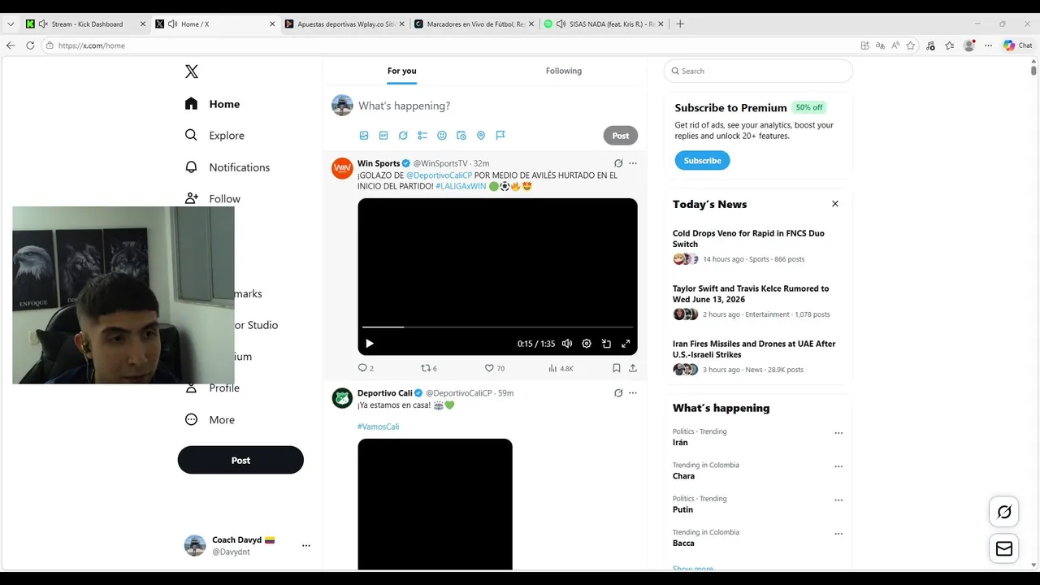This screenshot has height=585, width=1040.
Task: Open Edge favorites list
Action: [949, 45]
